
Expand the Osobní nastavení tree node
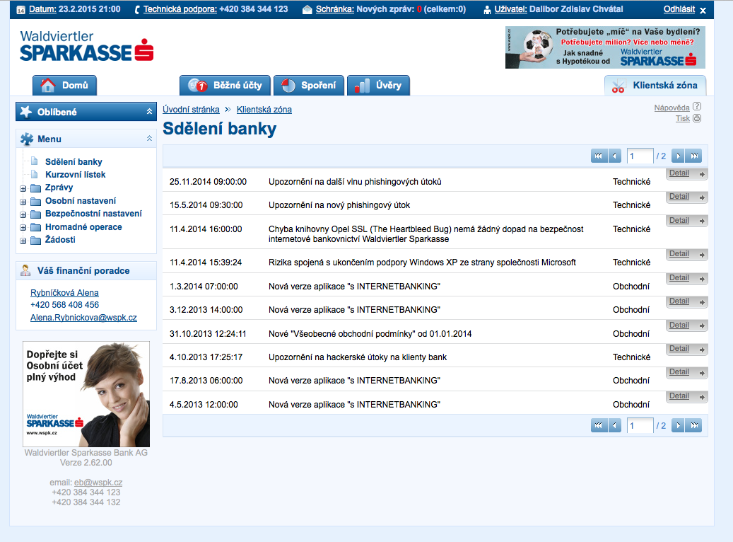[x=23, y=202]
